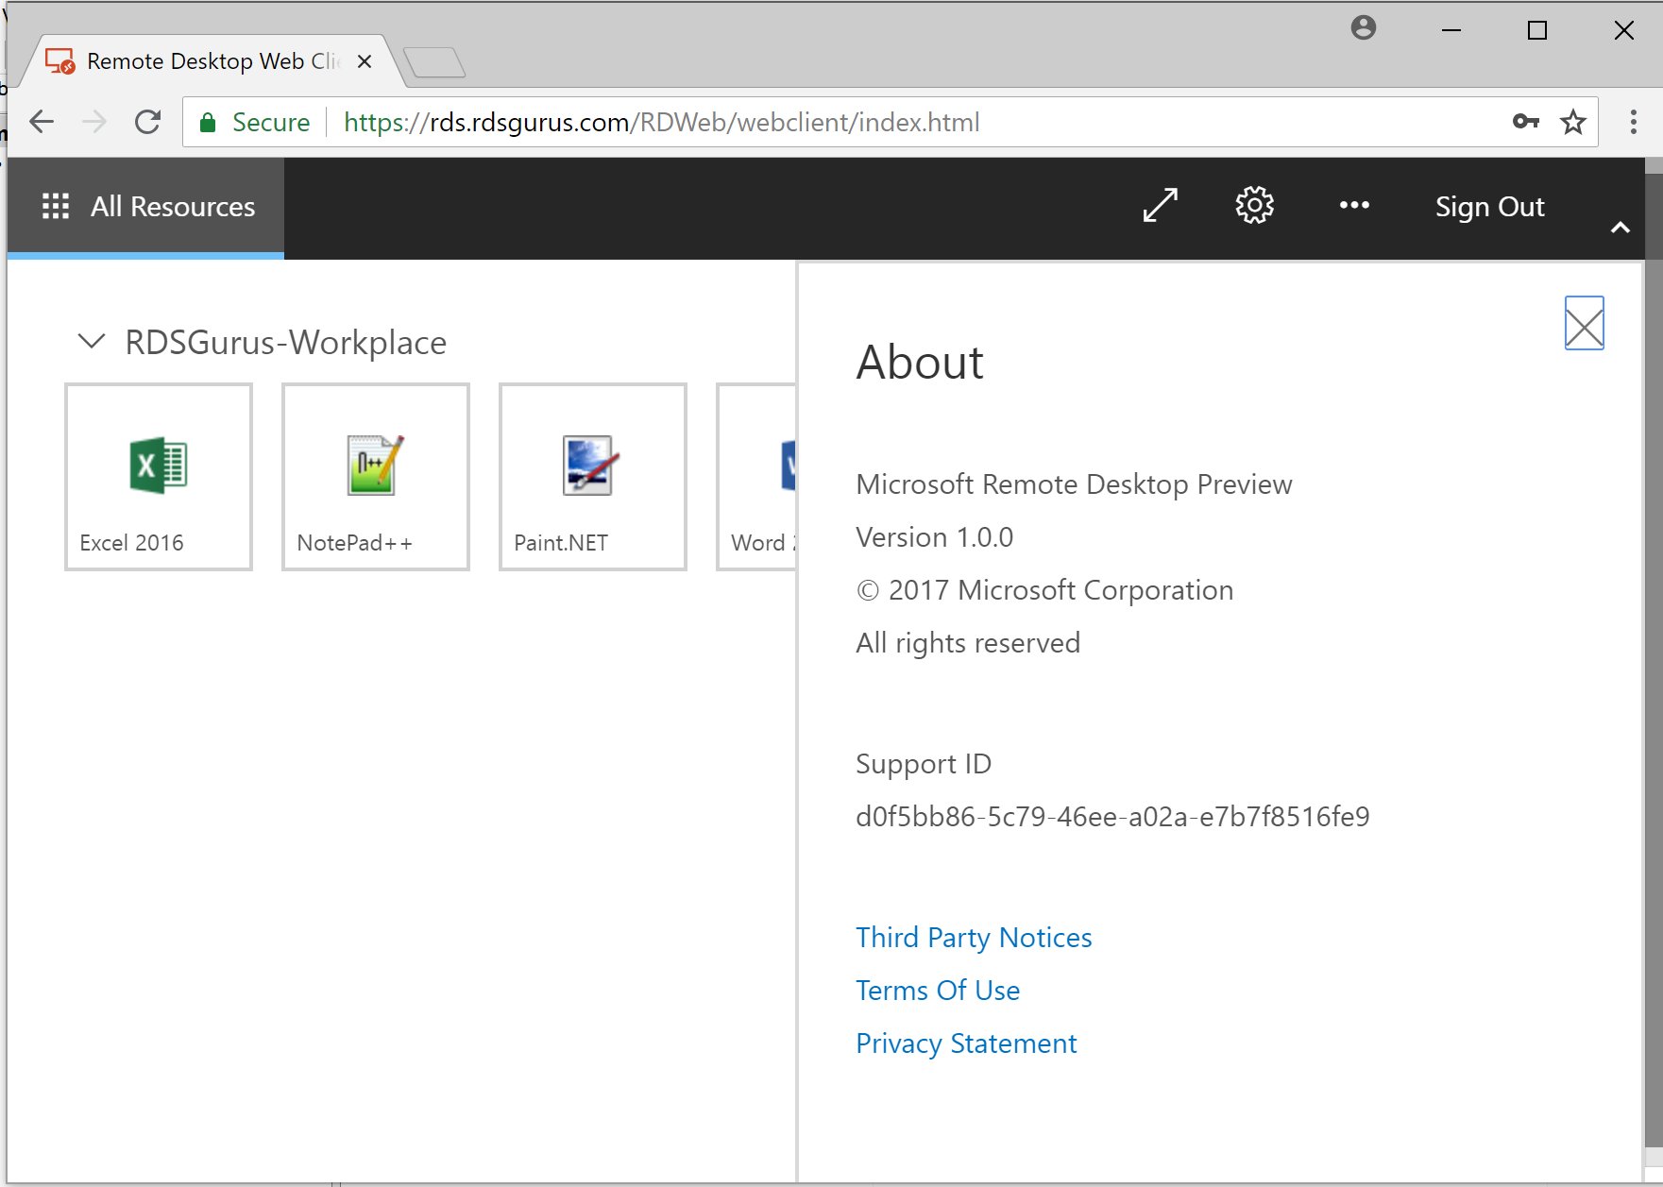
Task: Click the page vertical scrollbar
Action: pos(1654,661)
